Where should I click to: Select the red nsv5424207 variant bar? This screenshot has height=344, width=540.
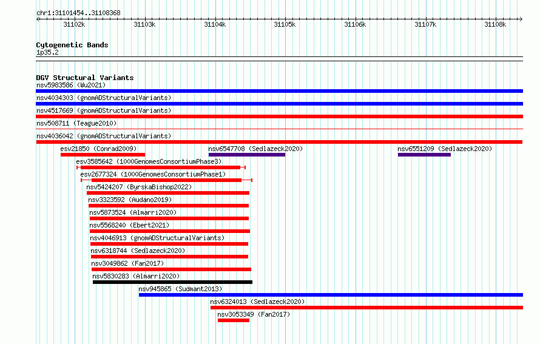(168, 193)
